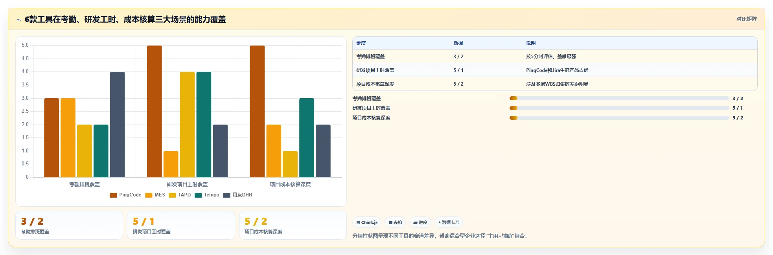
Task: Click the PingCode bar in 研发项目工时覆盖 group
Action: (155, 111)
